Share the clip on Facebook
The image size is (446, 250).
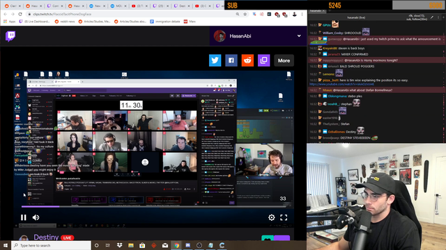[231, 60]
